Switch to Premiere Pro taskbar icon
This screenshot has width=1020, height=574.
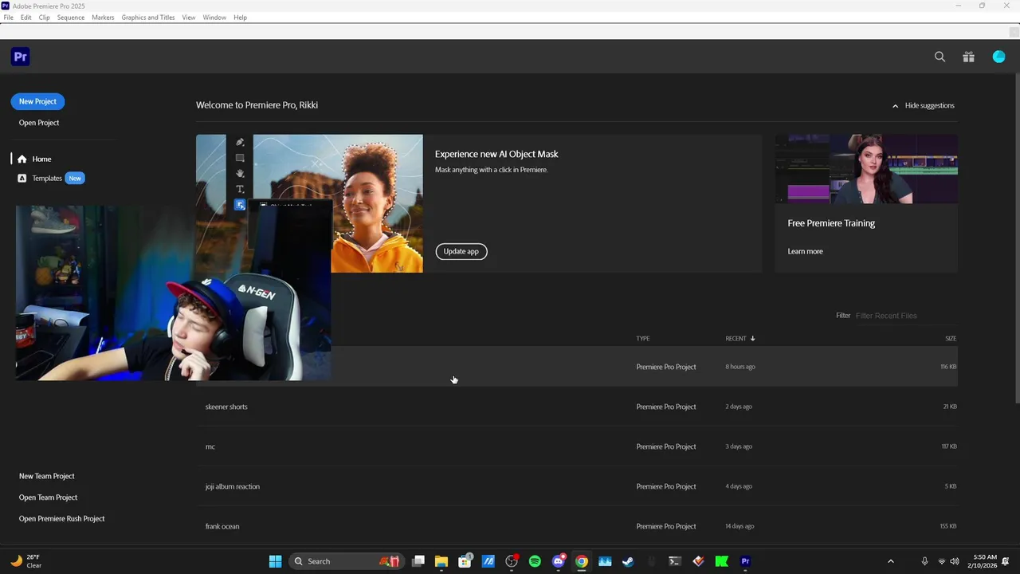745,561
